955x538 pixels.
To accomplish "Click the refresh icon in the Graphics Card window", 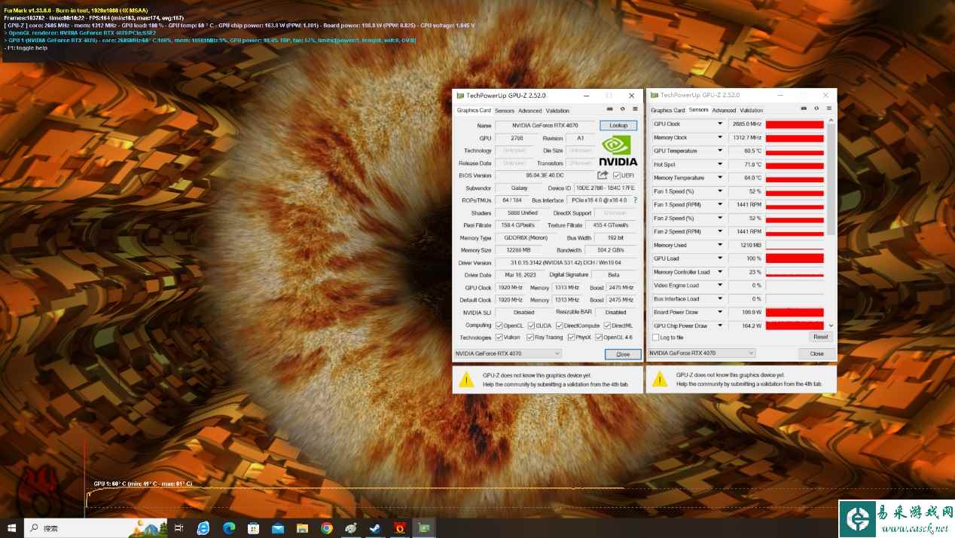I will pyautogui.click(x=623, y=109).
